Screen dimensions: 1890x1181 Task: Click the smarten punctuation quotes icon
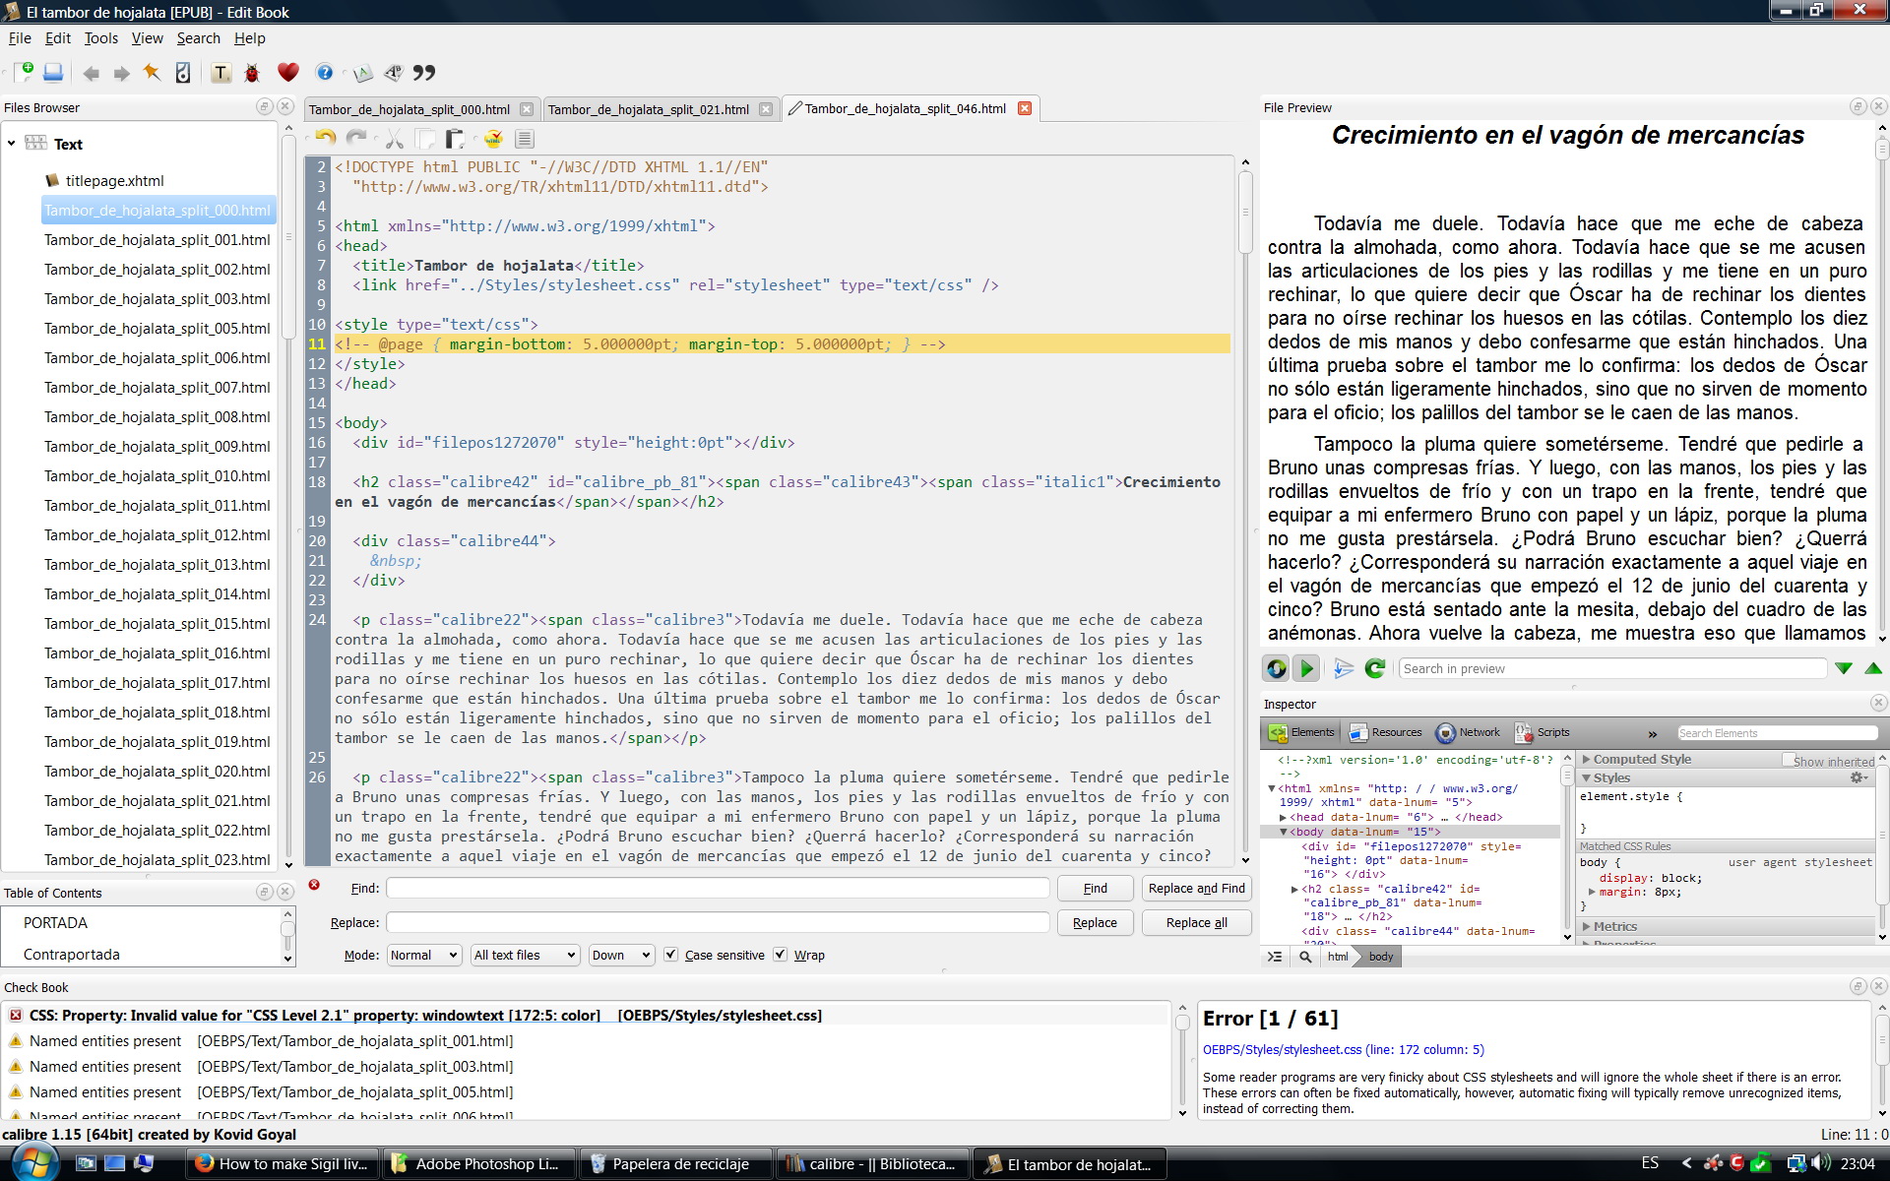pyautogui.click(x=423, y=73)
